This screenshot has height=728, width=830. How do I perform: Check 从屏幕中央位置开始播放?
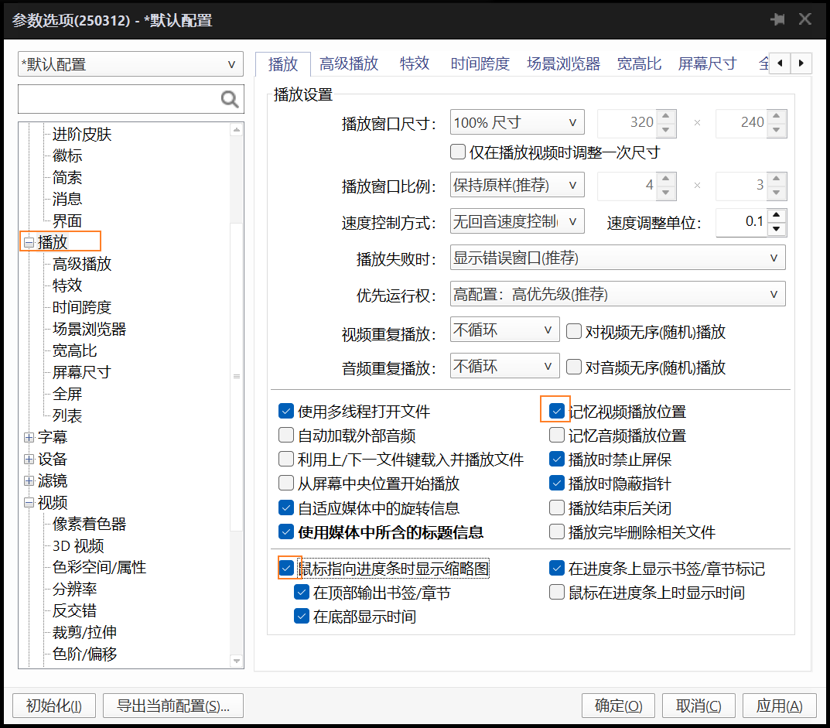coord(286,483)
